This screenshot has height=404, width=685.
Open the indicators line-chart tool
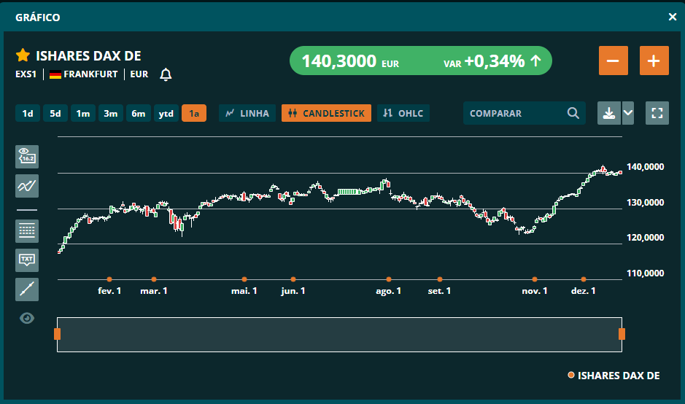pyautogui.click(x=27, y=186)
